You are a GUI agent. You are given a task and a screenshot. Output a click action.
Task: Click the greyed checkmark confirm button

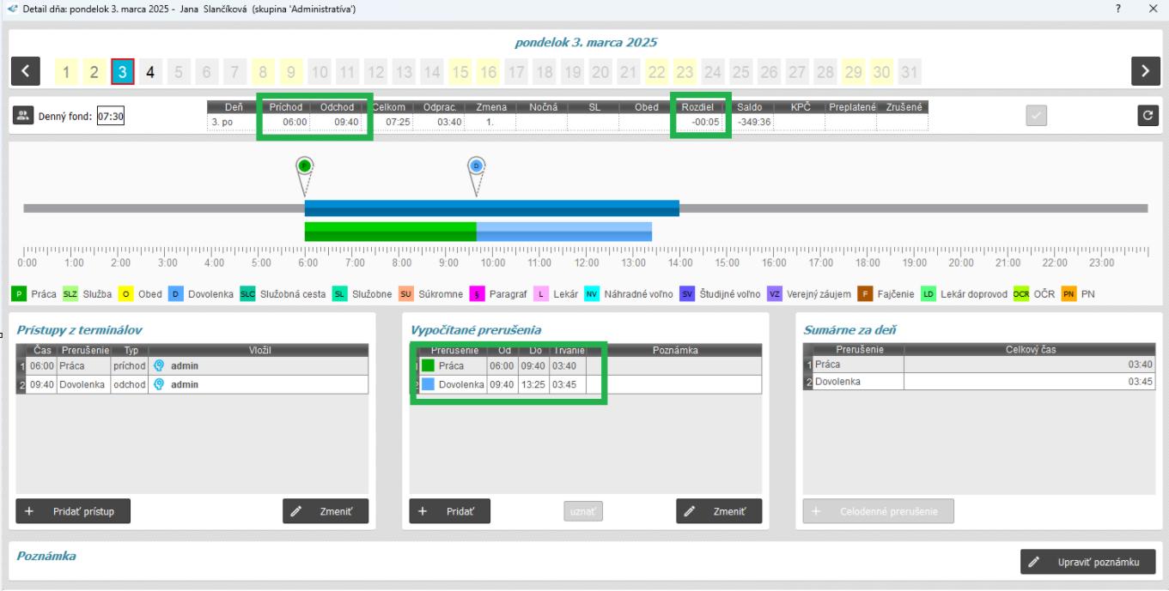1038,116
